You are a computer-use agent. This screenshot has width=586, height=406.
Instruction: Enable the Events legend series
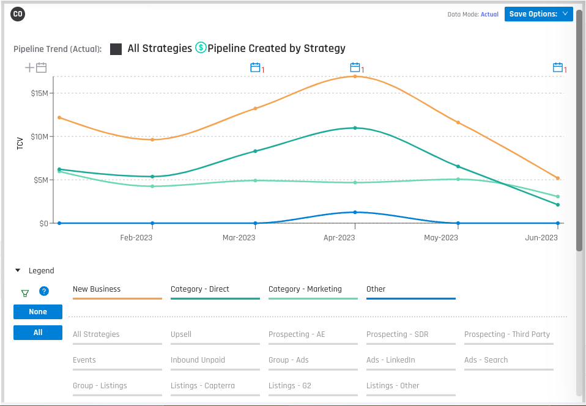[x=117, y=363]
